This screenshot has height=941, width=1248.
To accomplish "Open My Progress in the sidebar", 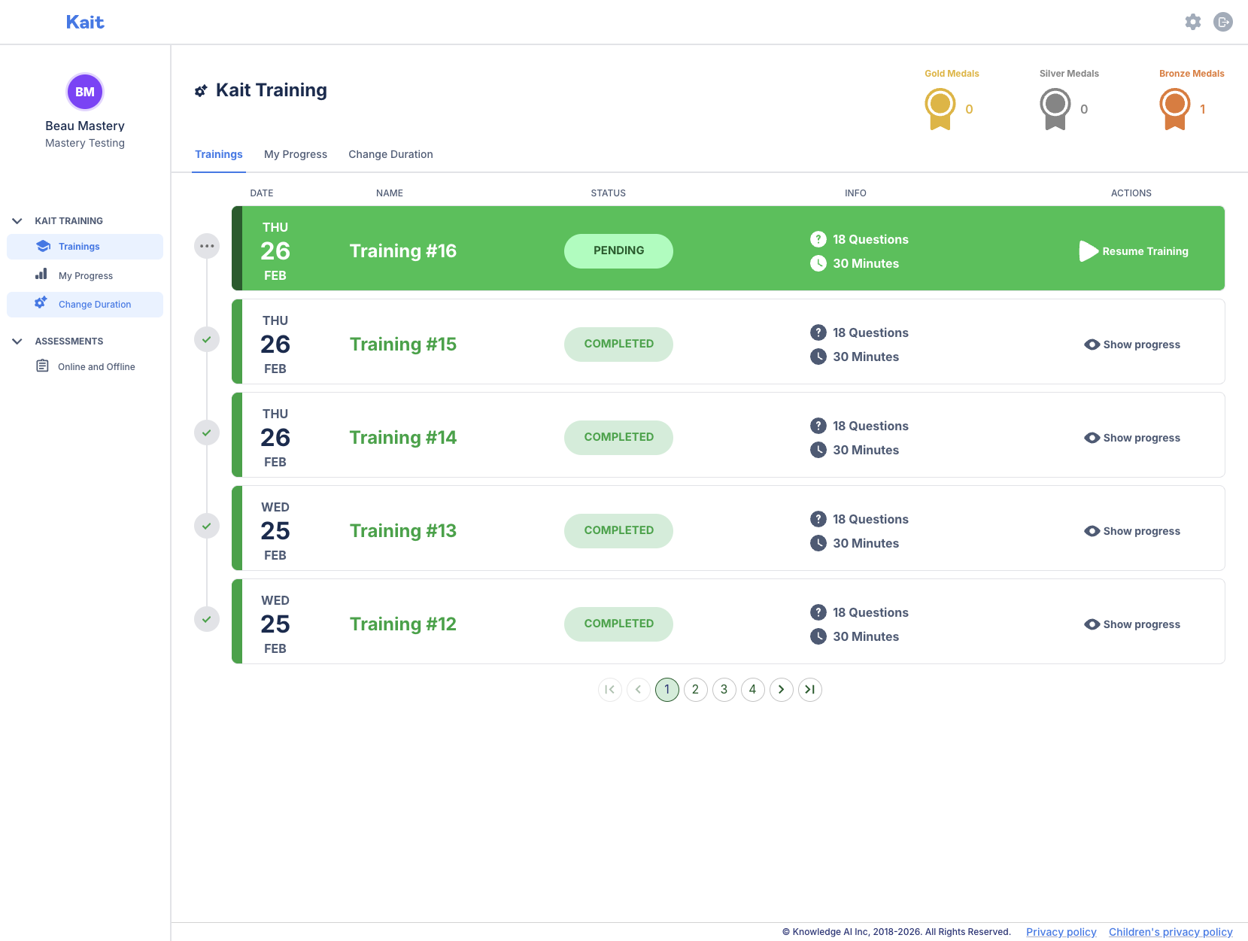I will [85, 275].
